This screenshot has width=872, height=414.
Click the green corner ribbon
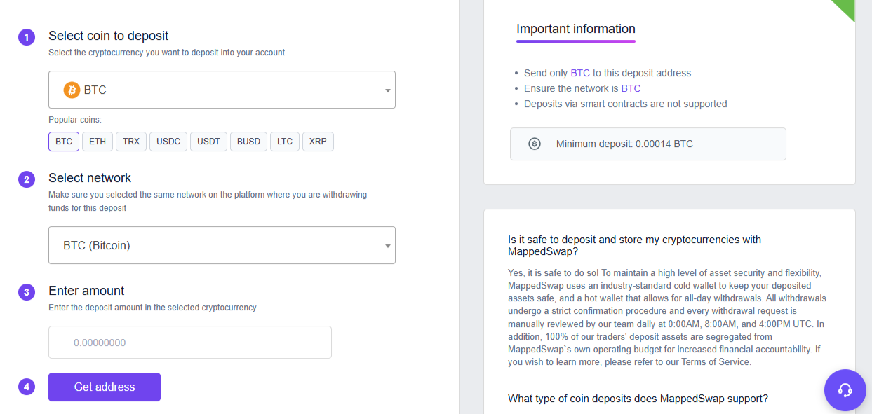tap(845, 8)
